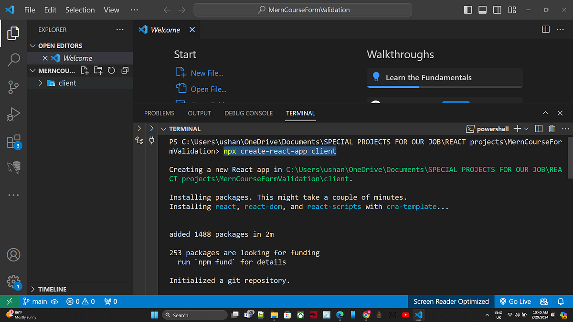The width and height of the screenshot is (573, 322).
Task: Open the Manage gear in activity bar
Action: (x=13, y=282)
